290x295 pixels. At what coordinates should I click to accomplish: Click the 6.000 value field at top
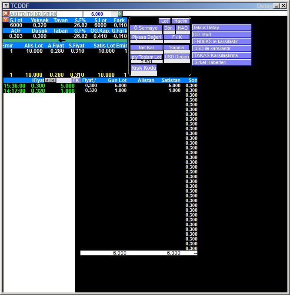pos(97,14)
